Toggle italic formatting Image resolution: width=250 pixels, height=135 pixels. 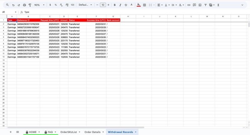pyautogui.click(x=120, y=5)
